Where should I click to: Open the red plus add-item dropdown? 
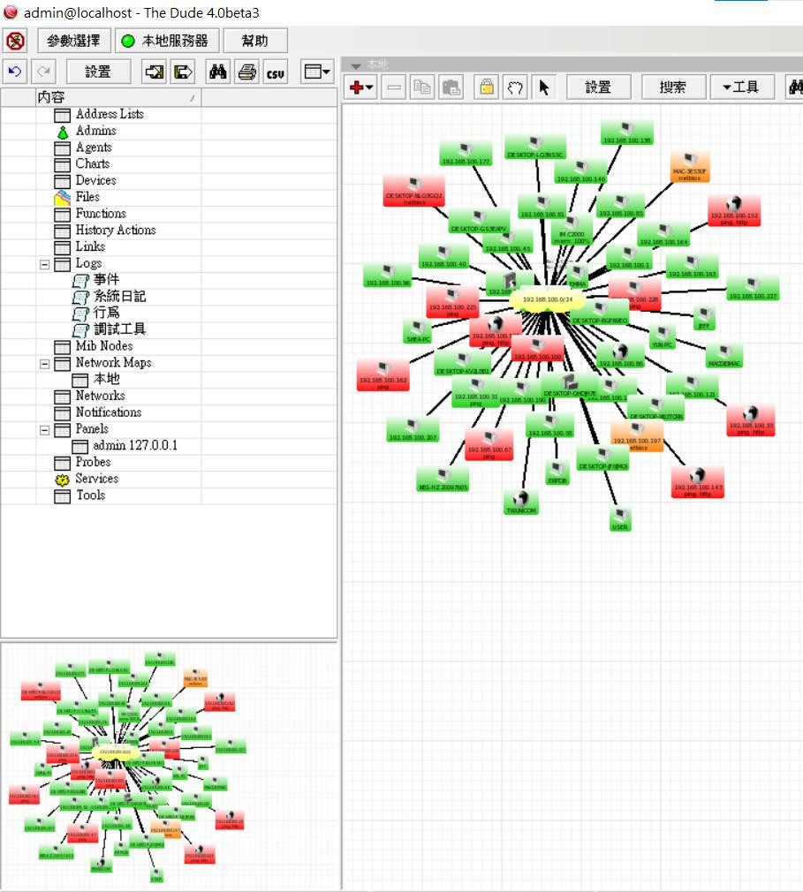coord(360,87)
